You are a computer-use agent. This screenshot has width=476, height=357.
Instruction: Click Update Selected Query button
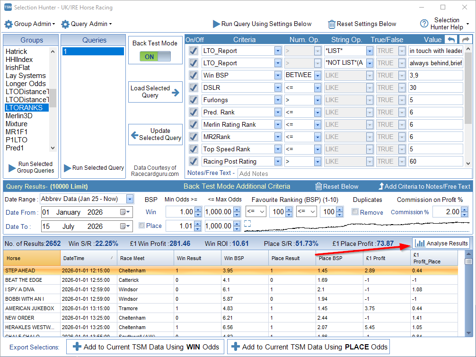pyautogui.click(x=155, y=134)
